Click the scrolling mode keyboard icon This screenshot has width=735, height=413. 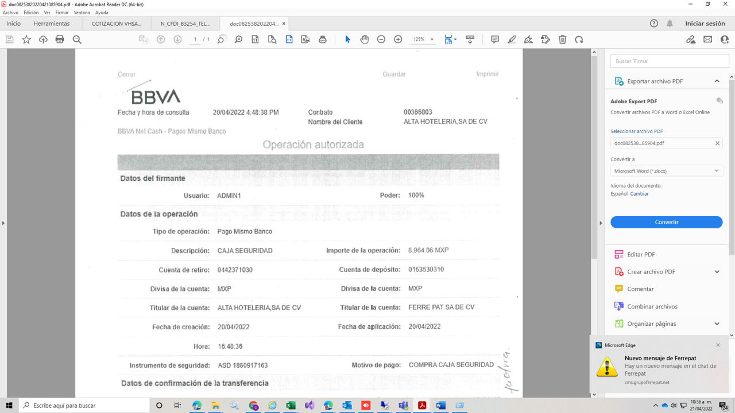[x=470, y=40]
